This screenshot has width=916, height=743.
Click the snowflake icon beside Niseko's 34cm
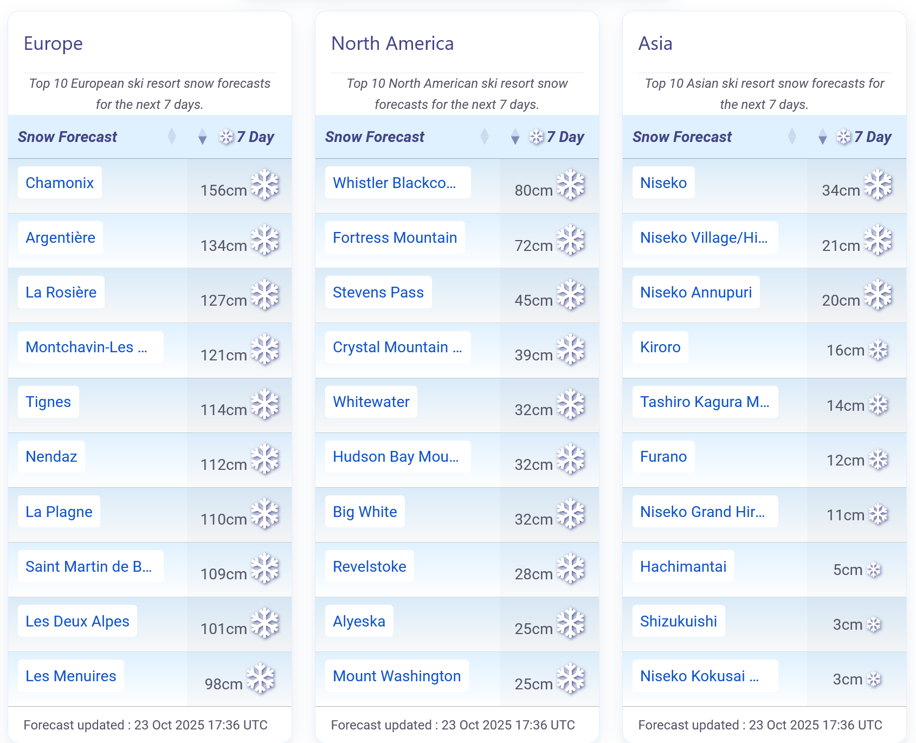tap(878, 185)
